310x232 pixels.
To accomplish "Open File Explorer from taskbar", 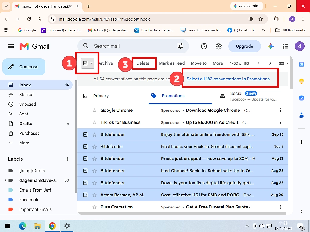I will pyautogui.click(x=37, y=226).
